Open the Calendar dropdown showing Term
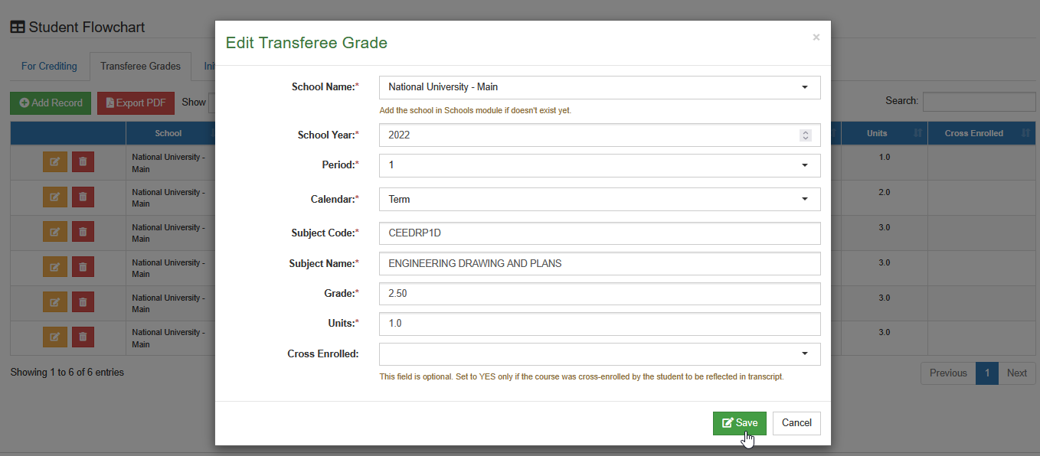The height and width of the screenshot is (456, 1040). pos(600,199)
